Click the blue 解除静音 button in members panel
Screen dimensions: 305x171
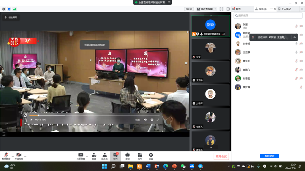tap(269, 156)
